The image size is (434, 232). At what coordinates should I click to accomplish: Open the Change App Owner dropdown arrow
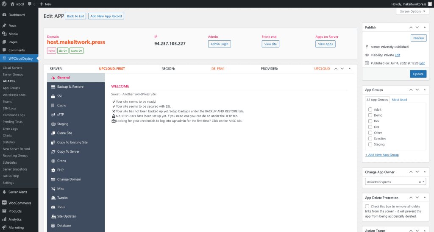point(423,182)
